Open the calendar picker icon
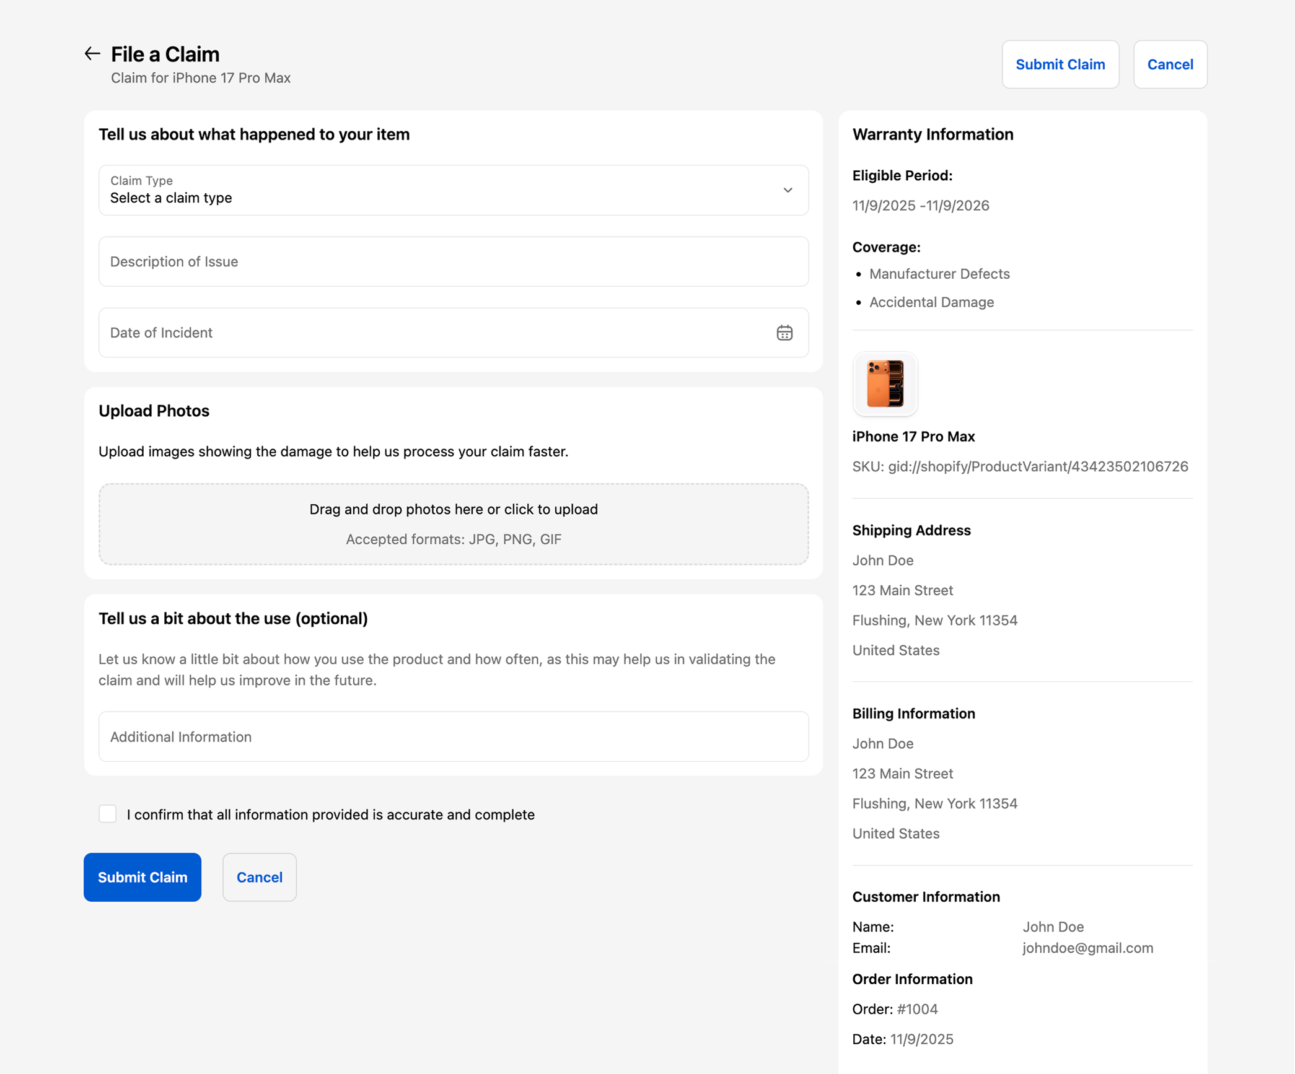The image size is (1295, 1074). [x=784, y=333]
